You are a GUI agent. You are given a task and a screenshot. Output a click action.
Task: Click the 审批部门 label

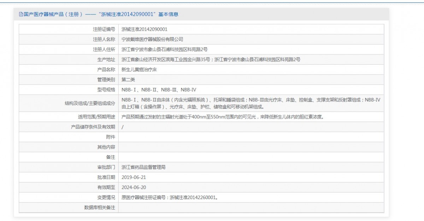point(106,167)
